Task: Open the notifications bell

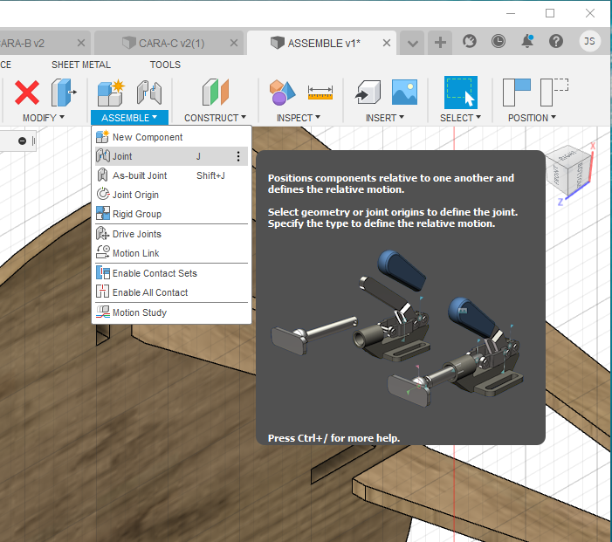Action: click(x=527, y=41)
